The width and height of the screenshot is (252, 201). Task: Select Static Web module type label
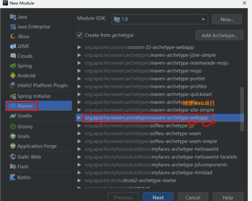29,157
